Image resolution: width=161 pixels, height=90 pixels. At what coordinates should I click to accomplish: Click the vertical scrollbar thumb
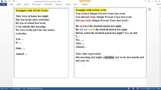click(160, 20)
